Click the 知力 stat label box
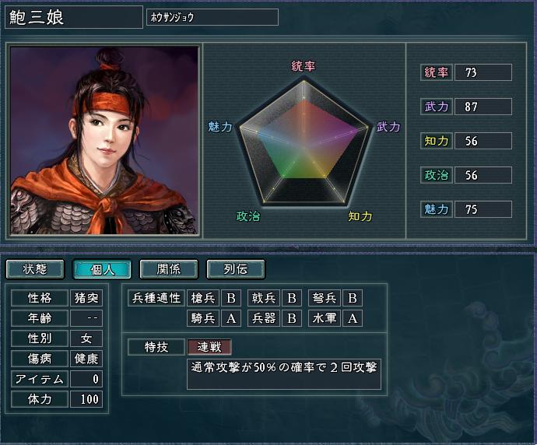The height and width of the screenshot is (445, 537). pos(437,141)
